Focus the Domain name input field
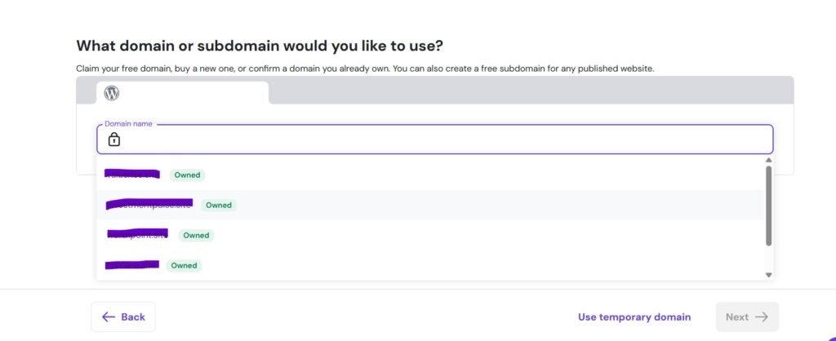The width and height of the screenshot is (836, 341). point(441,140)
